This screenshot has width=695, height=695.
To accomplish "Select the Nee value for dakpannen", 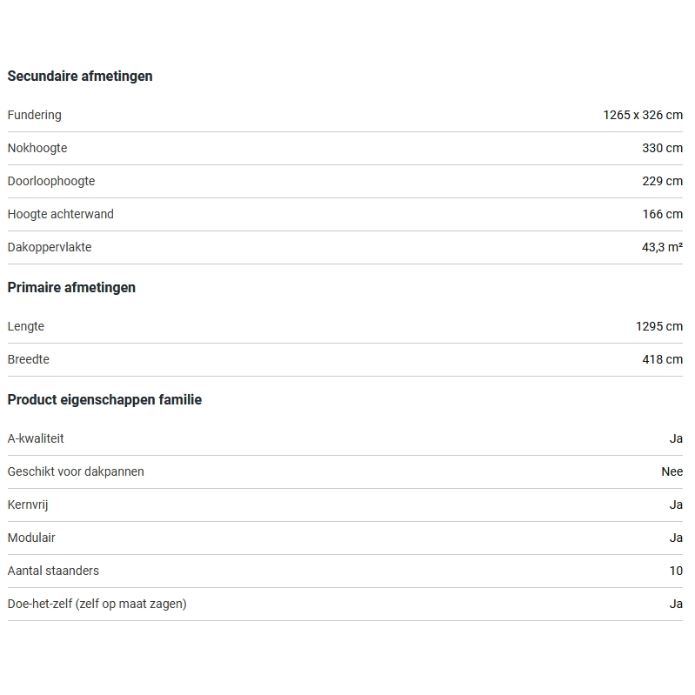I will [672, 471].
